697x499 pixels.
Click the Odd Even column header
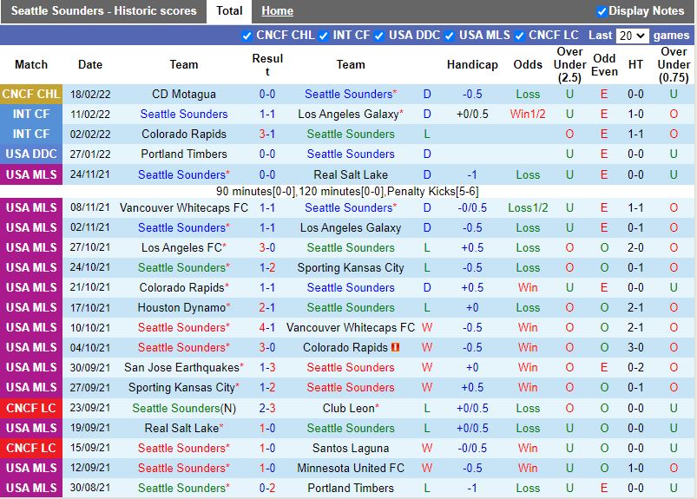click(x=604, y=65)
